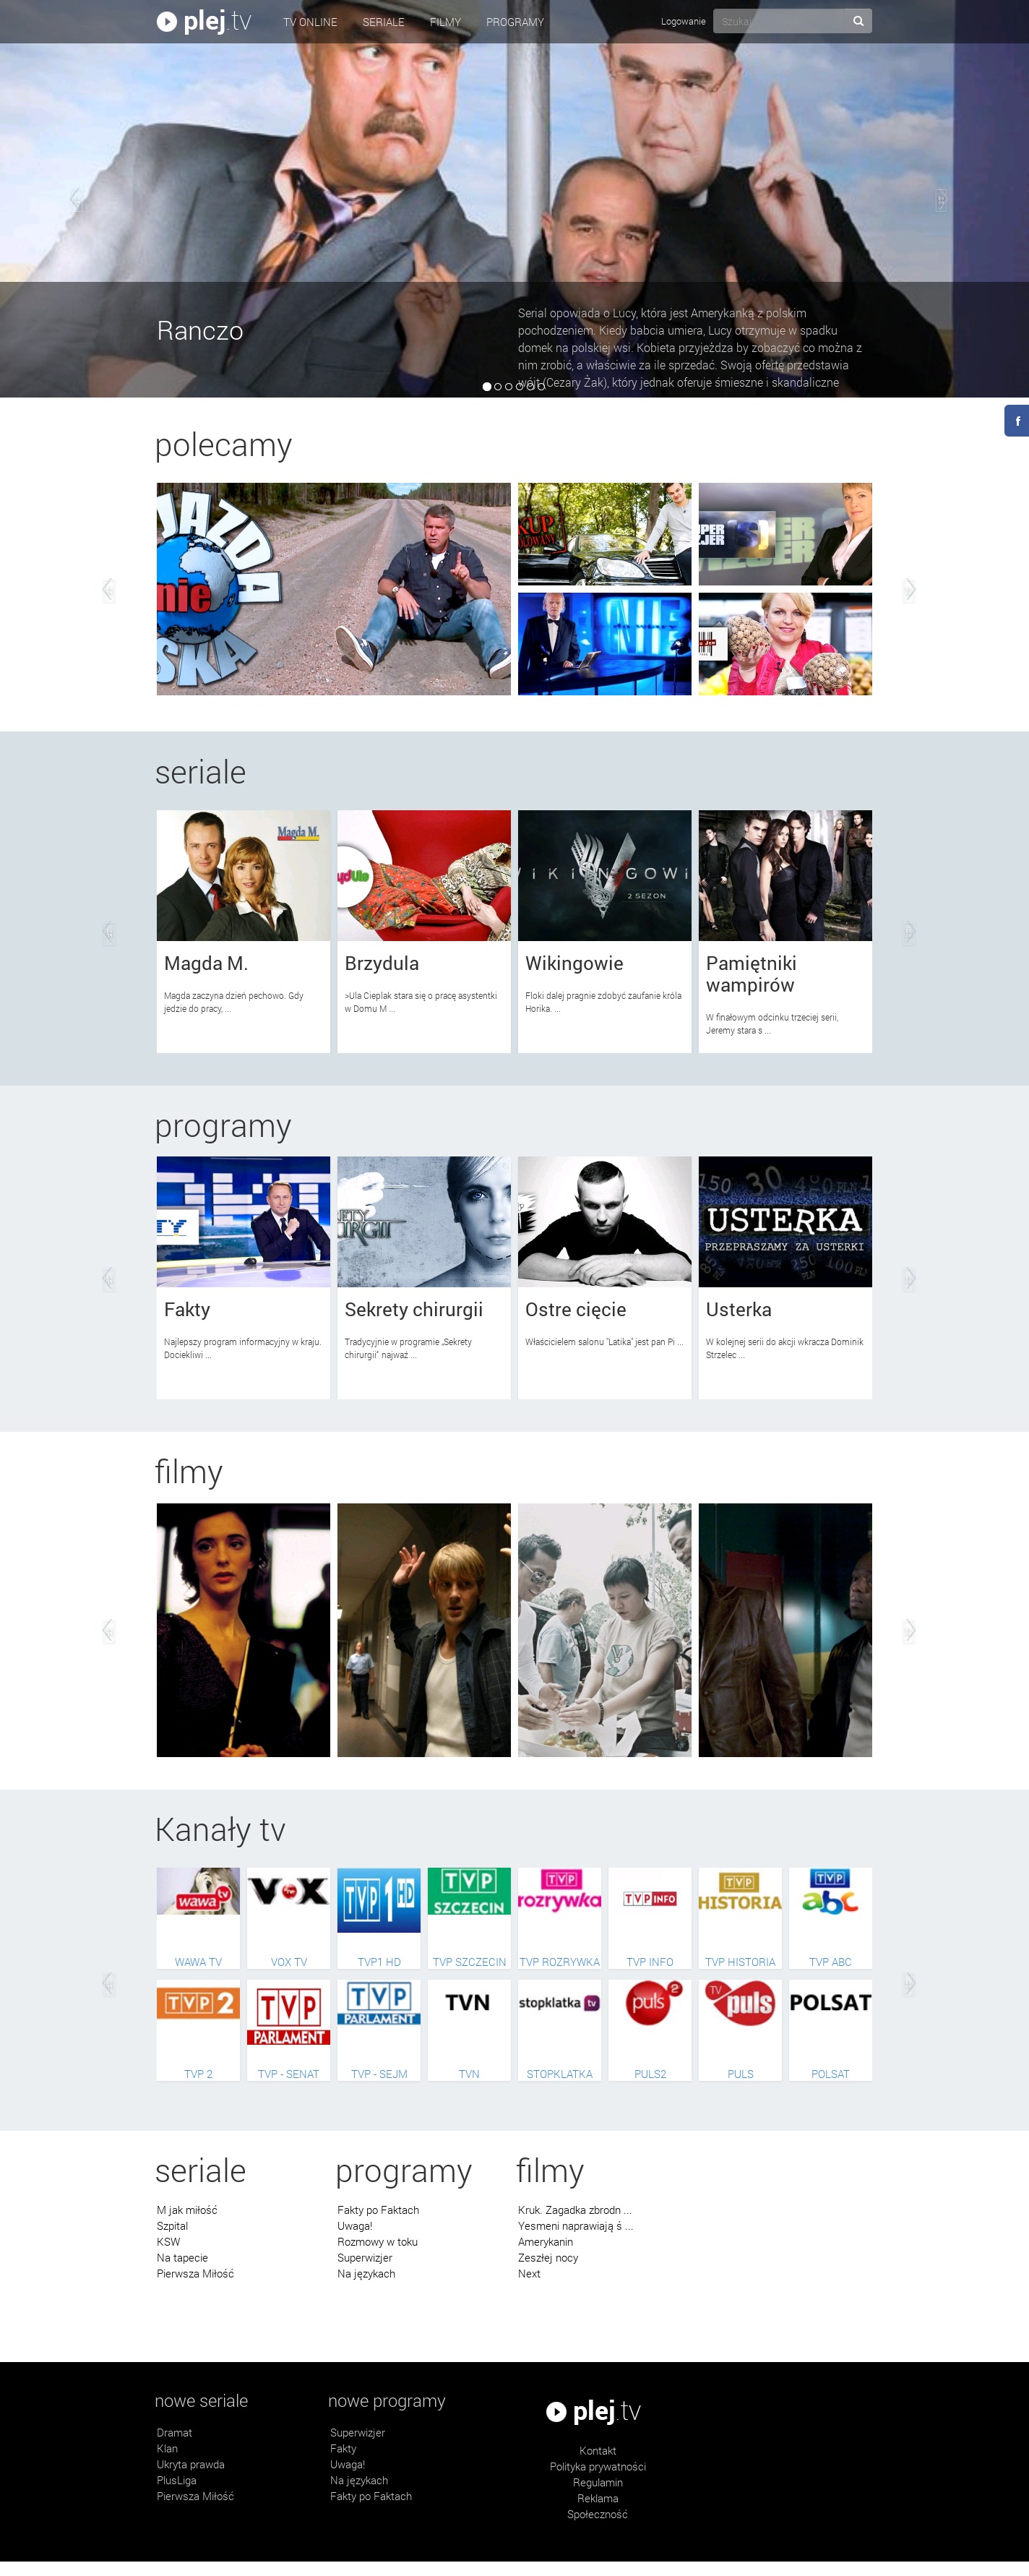The width and height of the screenshot is (1029, 2576).
Task: Open the SERIALE menu item
Action: [x=383, y=22]
